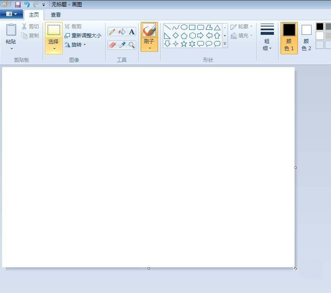This screenshot has height=293, width=331.
Task: Click the Save icon in title bar
Action: click(18, 4)
